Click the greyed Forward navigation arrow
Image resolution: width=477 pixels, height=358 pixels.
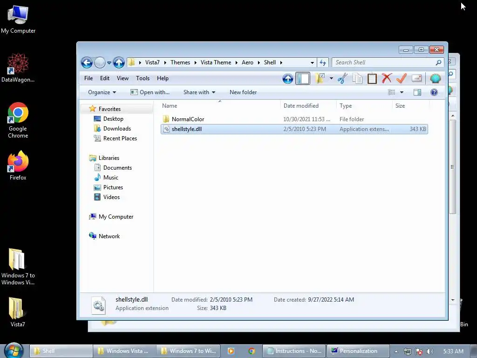point(100,63)
